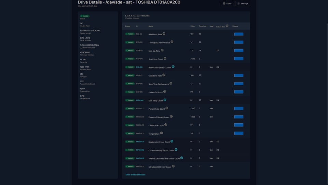Screen dimensions: 328x185
Task: Click history bar for Power-On Hours
Action: point(239,92)
